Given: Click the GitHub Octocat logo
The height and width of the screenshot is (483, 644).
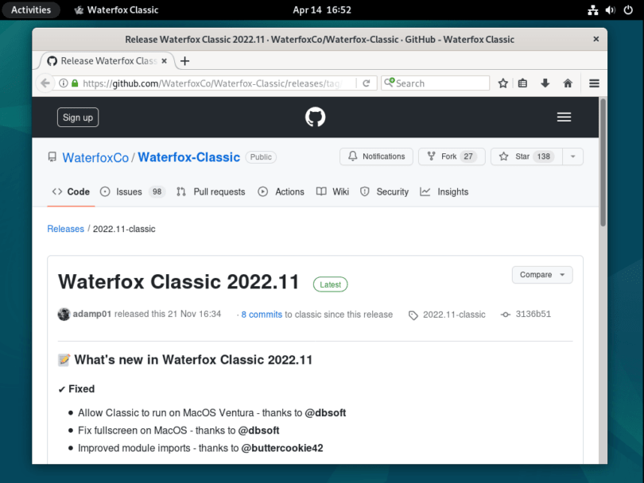Looking at the screenshot, I should click(315, 116).
